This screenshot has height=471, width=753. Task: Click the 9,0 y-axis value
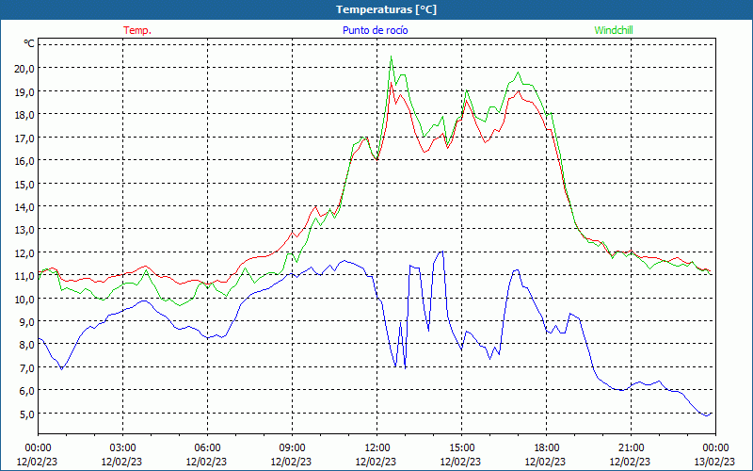coord(27,321)
